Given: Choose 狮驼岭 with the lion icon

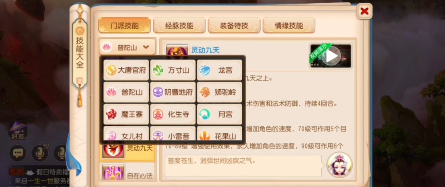Looking at the screenshot, I should tap(220, 92).
